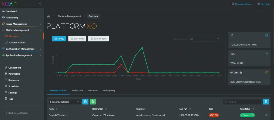Switch to the Past runs tab
This screenshot has height=120, width=274.
(93, 91)
